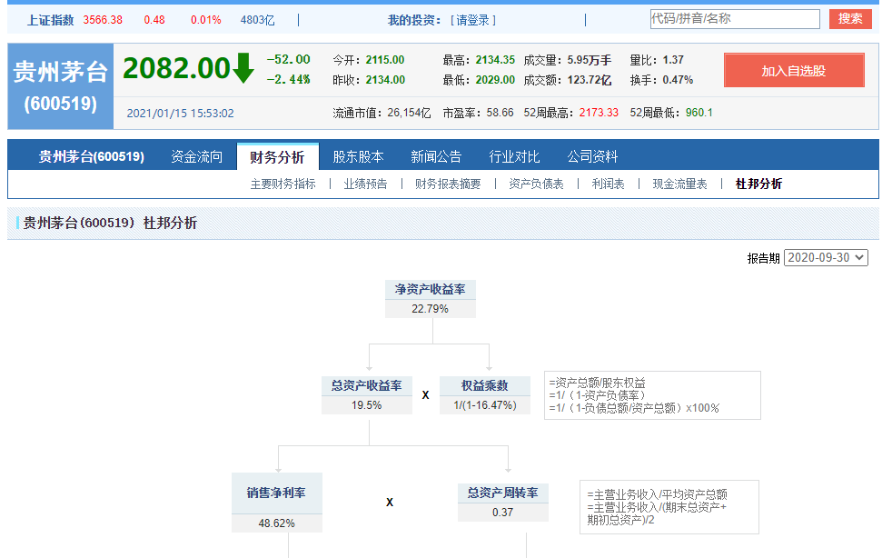Click the 贵州茅台(600519) 杜邦分析 section heading
Image resolution: width=892 pixels, height=558 pixels.
(x=110, y=223)
